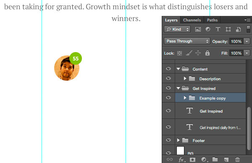This screenshot has width=252, height=163.
Task: Hide the Example copy group
Action: [168, 97]
